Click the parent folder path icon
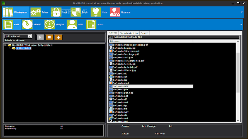The image size is (248, 139). click(x=110, y=37)
